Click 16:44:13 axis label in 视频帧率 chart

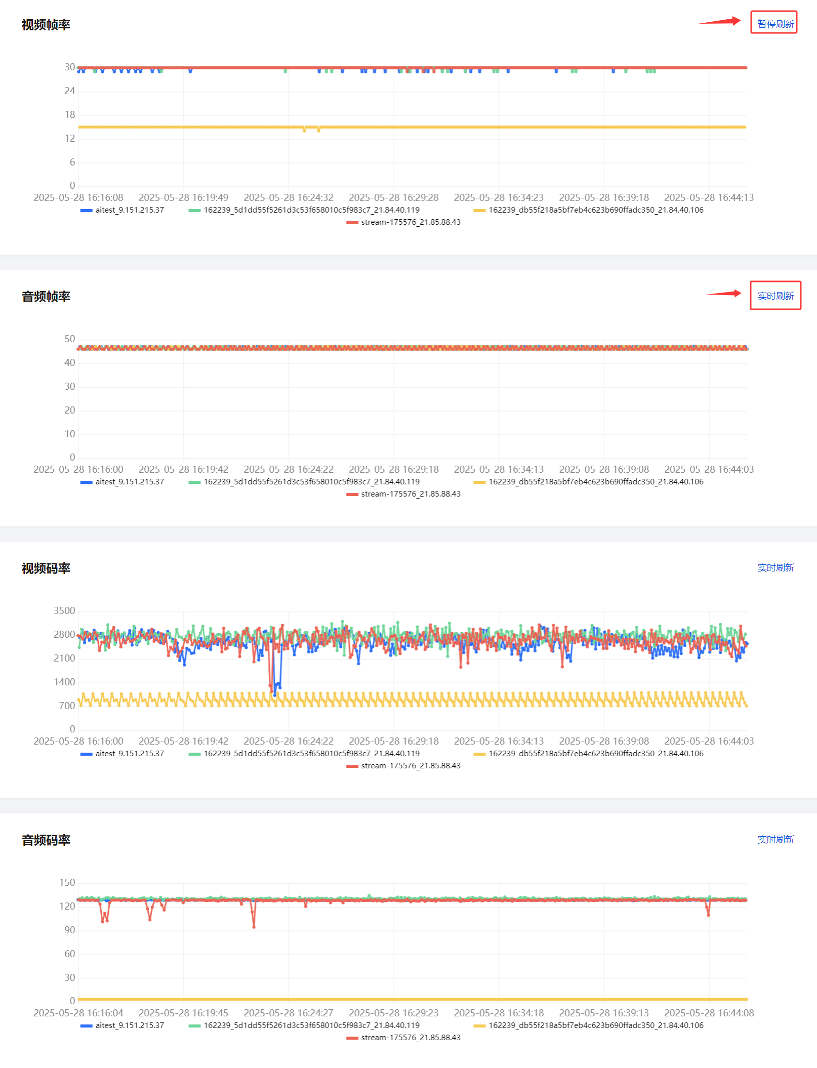[x=709, y=197]
